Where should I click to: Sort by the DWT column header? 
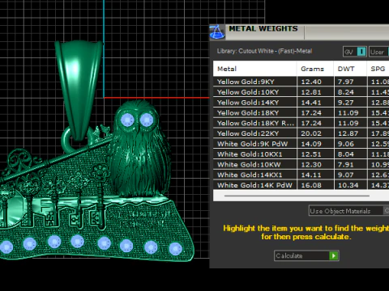point(350,69)
